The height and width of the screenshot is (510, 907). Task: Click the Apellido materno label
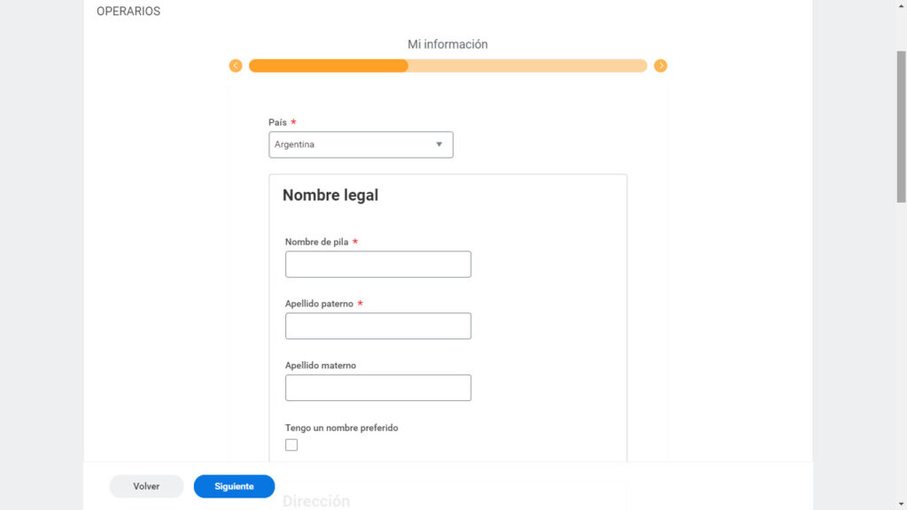point(321,366)
